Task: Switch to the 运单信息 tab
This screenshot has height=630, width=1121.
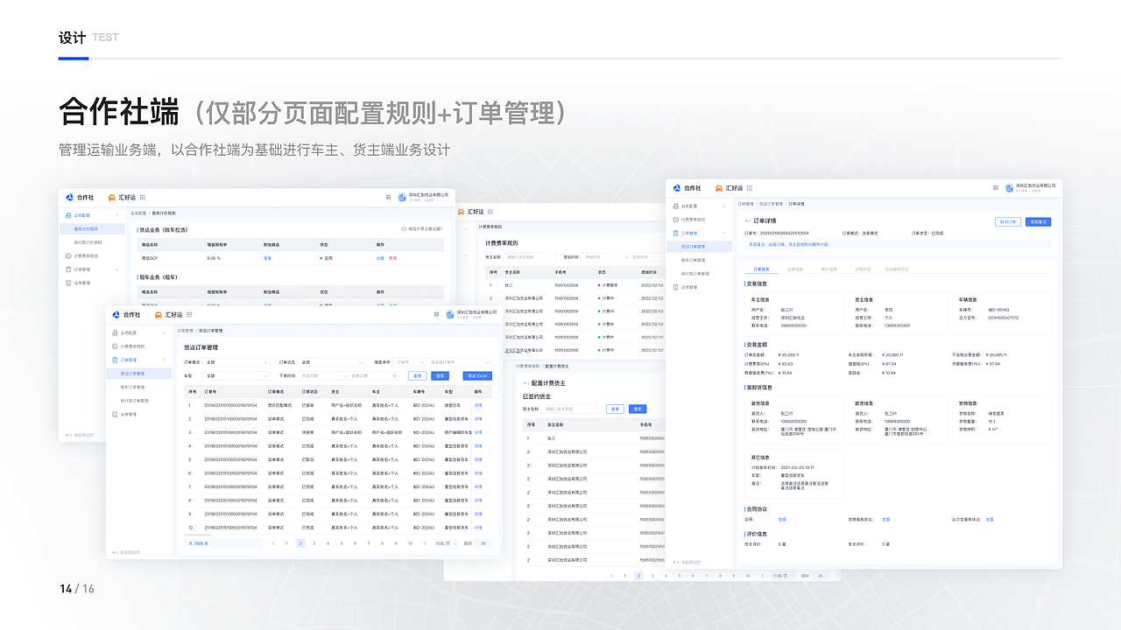Action: [796, 268]
